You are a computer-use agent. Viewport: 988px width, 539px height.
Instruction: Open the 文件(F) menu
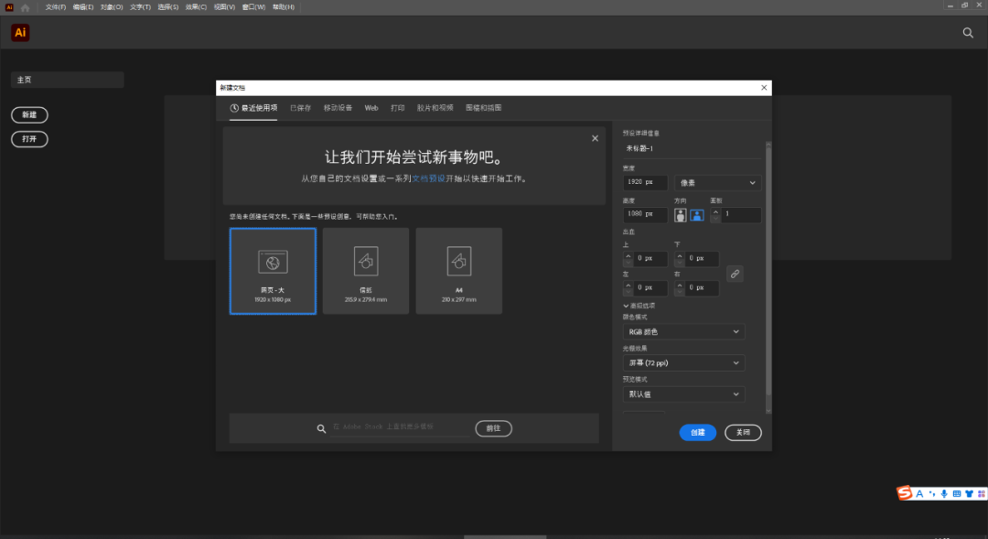click(56, 7)
